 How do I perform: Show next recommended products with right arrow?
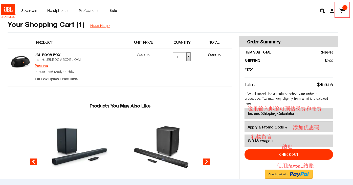pyautogui.click(x=206, y=162)
